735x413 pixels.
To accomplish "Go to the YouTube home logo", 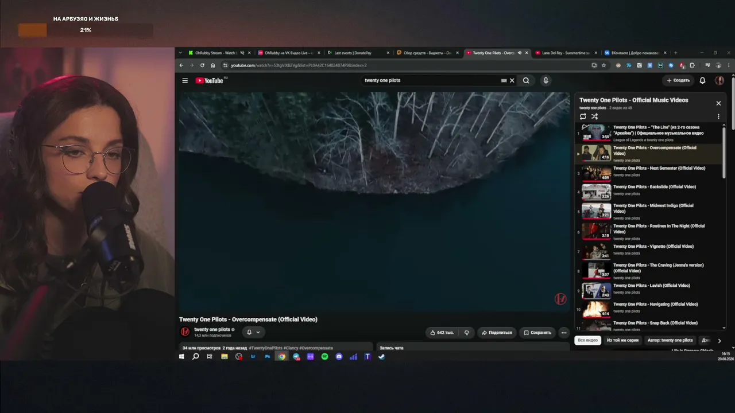I will coord(210,80).
